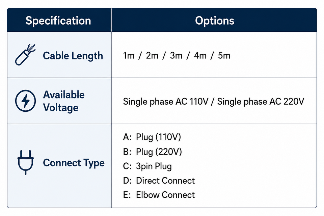
Task: Select the Options column header
Action: click(x=215, y=21)
